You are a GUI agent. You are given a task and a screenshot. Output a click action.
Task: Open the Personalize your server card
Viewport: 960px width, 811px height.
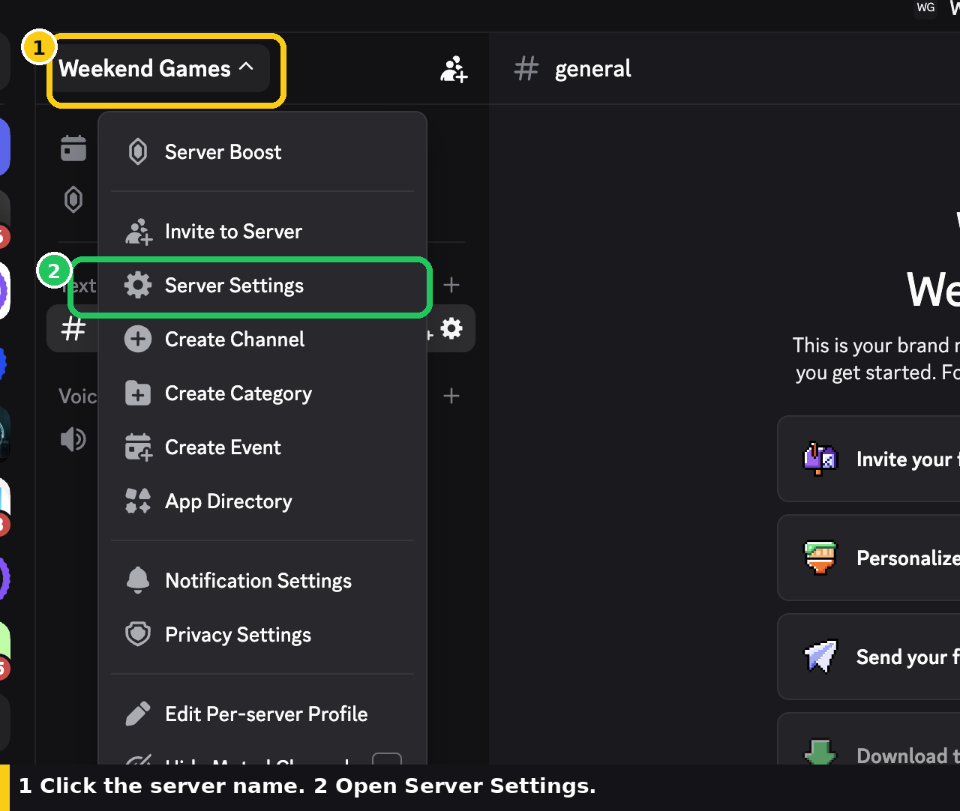click(869, 558)
